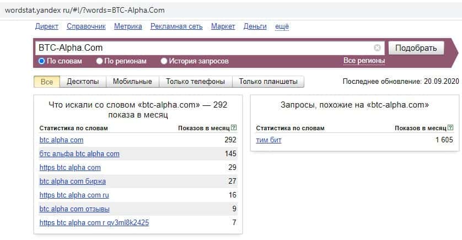Go to Метрика in the top navigation

[x=128, y=26]
